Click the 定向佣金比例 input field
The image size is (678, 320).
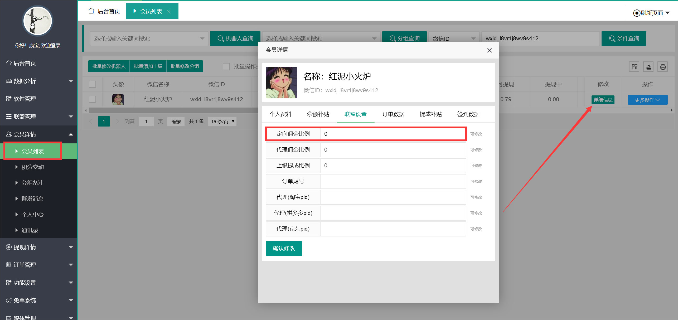point(393,134)
